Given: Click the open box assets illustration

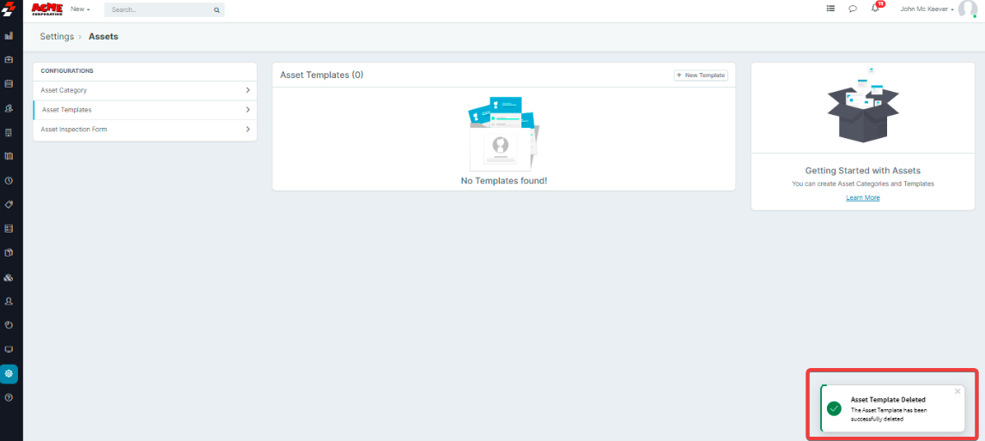Looking at the screenshot, I should pyautogui.click(x=862, y=106).
